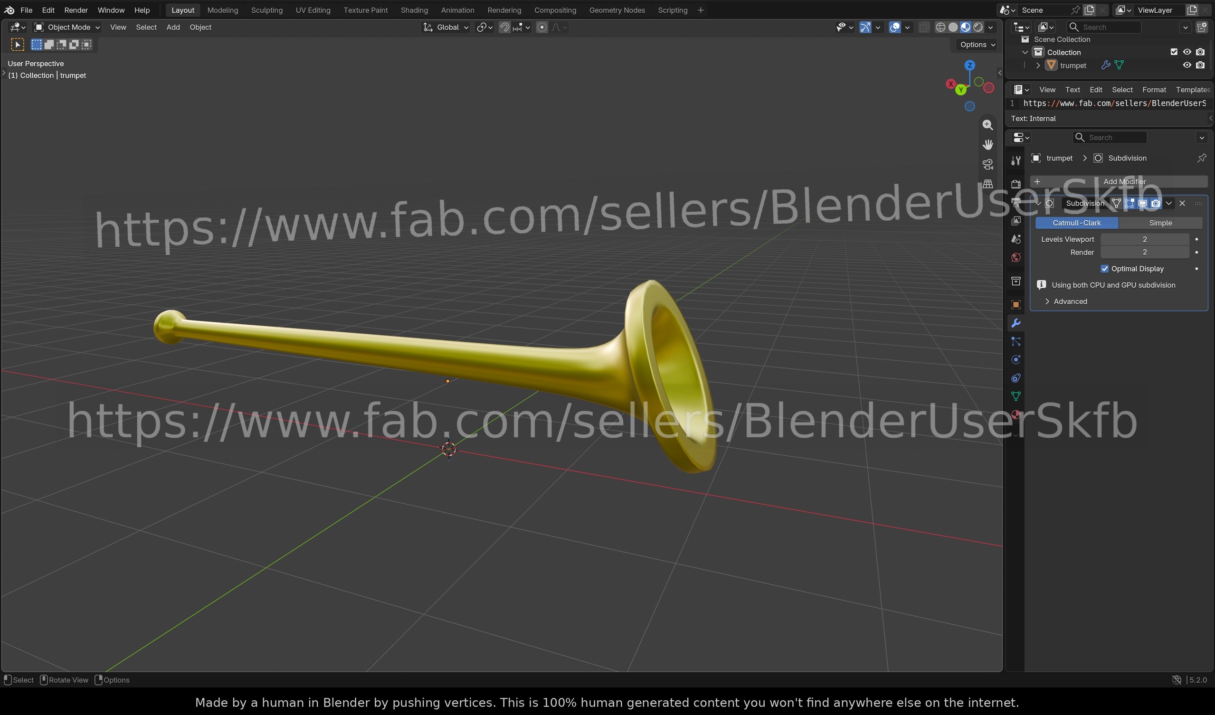
Task: Click the modifier wrench icon on trumpet row
Action: point(1106,65)
